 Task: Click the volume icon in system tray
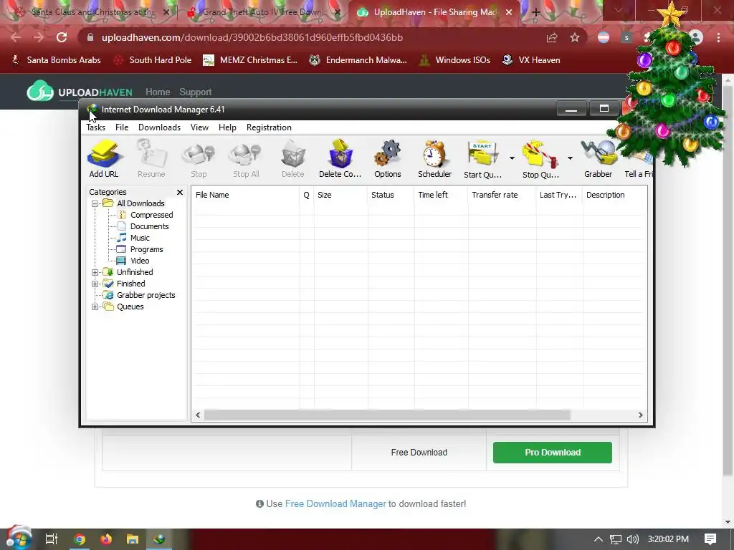click(x=632, y=539)
